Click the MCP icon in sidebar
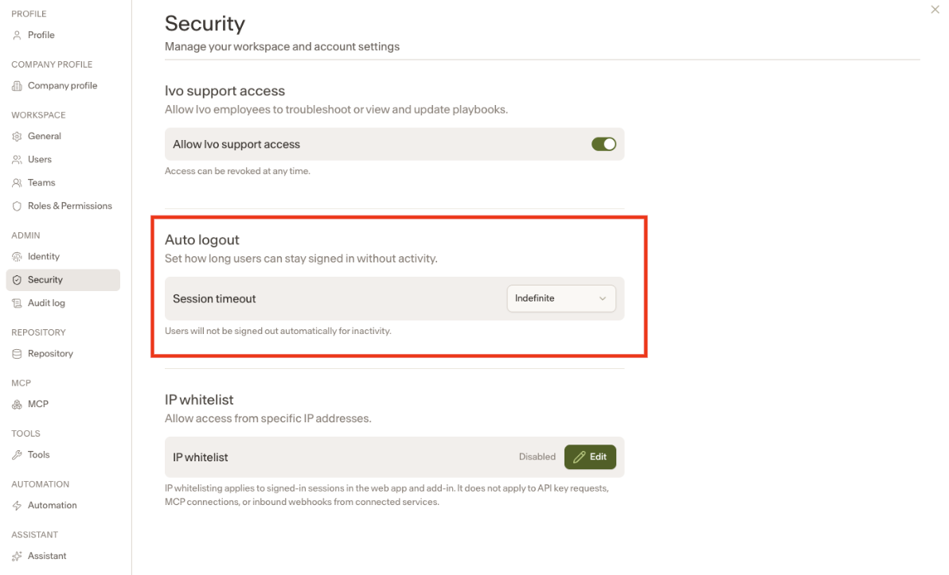 (x=17, y=405)
